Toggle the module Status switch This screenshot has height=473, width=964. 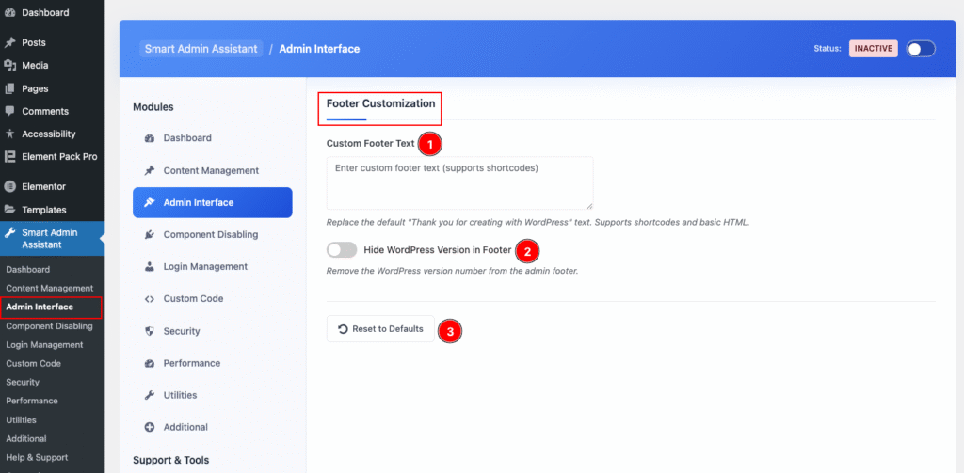[921, 49]
